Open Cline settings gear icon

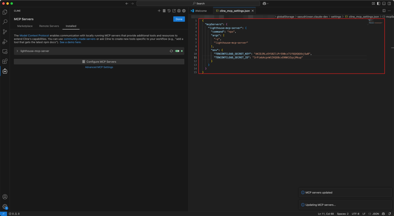pyautogui.click(x=184, y=11)
